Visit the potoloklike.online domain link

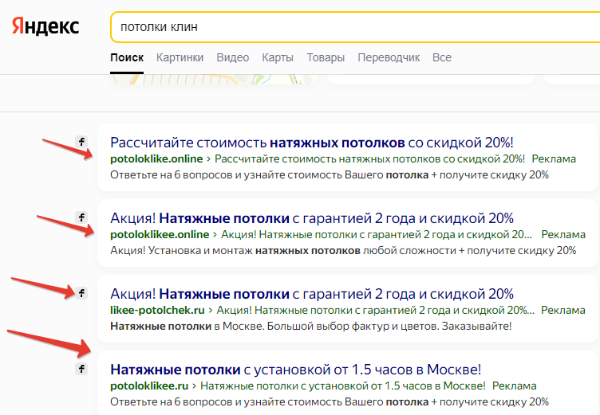tap(156, 159)
